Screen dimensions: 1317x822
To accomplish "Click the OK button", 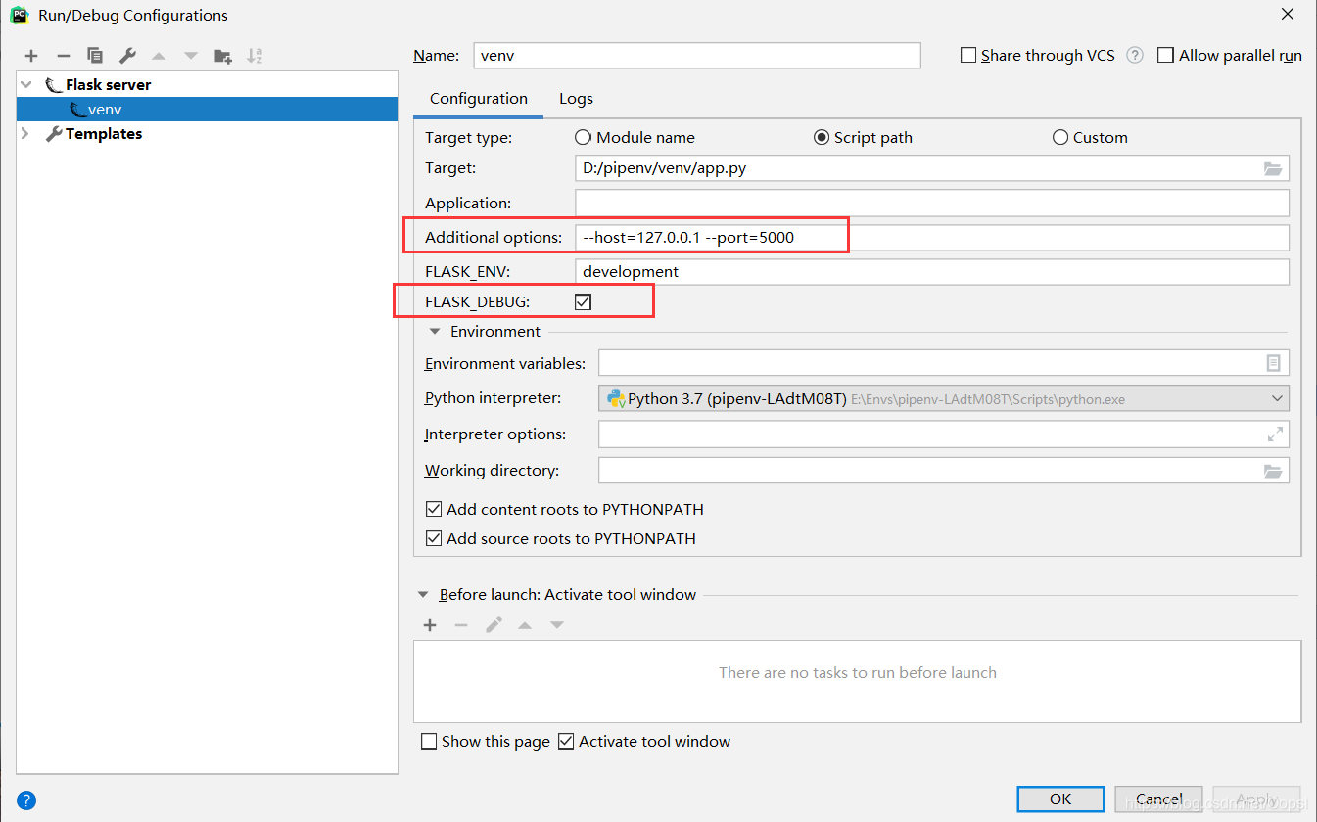I will click(1060, 799).
